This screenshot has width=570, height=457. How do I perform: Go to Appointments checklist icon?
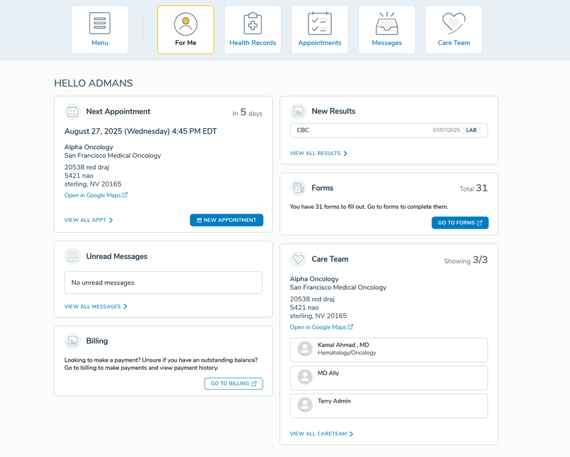pyautogui.click(x=320, y=24)
